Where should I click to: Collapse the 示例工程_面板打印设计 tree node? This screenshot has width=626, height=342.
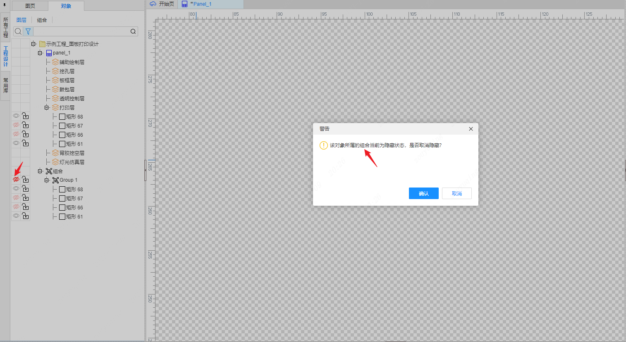point(33,44)
